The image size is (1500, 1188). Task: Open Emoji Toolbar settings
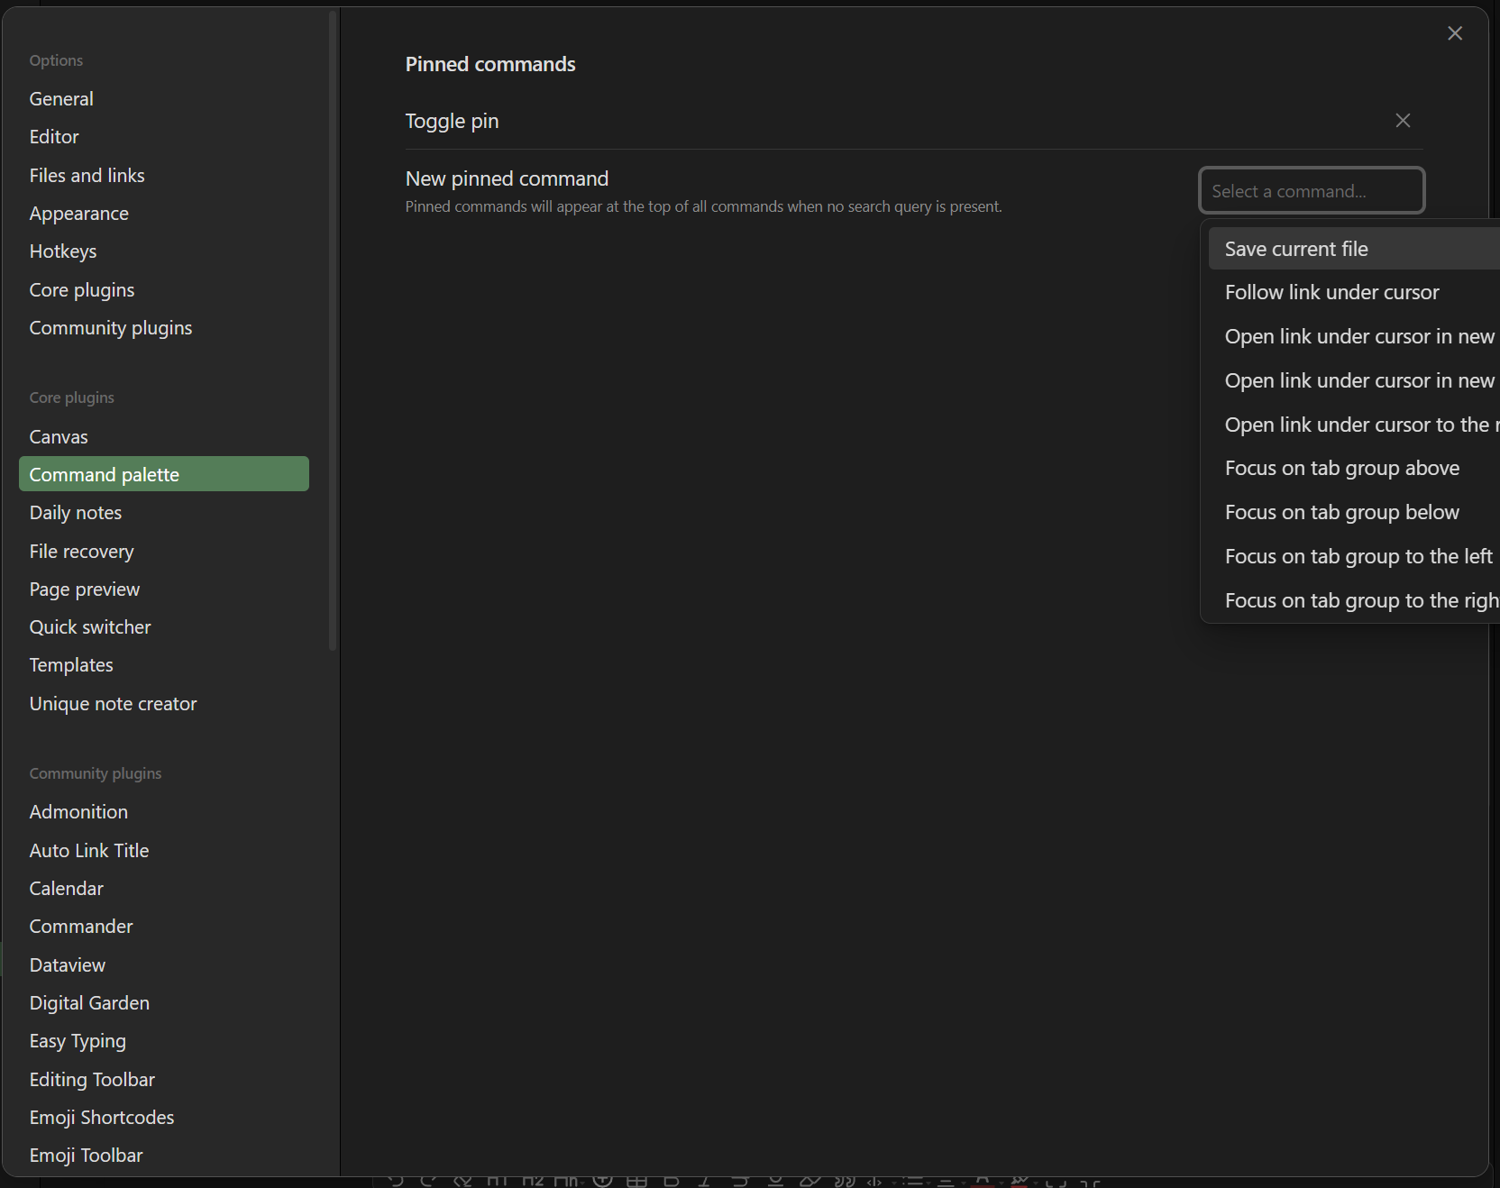coord(164,1156)
